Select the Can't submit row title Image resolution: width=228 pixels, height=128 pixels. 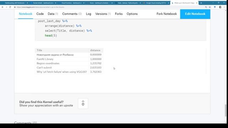click(44, 68)
